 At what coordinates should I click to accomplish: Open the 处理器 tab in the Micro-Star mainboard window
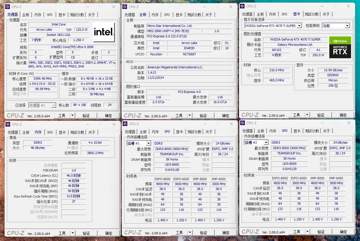(x=130, y=15)
